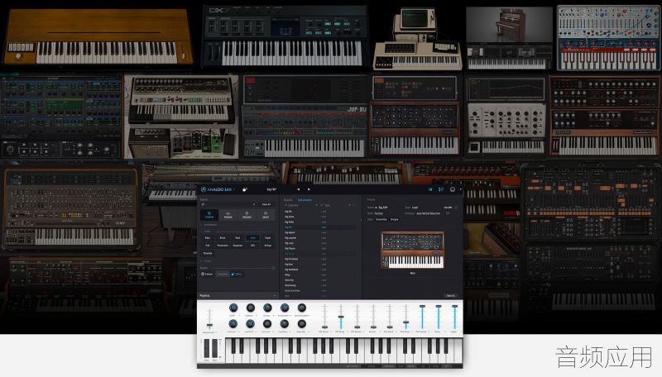Collapse the Types filter section
Image resolution: width=662 pixels, height=377 pixels.
click(208, 231)
